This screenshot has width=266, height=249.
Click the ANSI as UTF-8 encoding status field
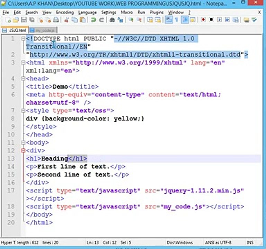pos(218,242)
